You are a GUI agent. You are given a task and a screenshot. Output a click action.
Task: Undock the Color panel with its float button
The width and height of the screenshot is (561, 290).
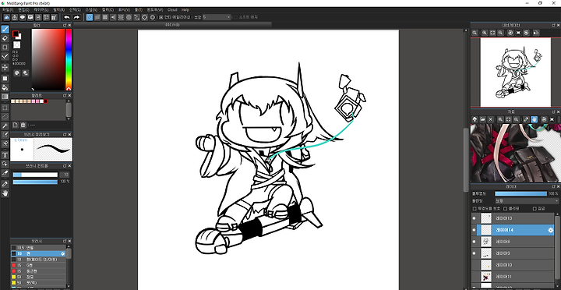point(65,25)
